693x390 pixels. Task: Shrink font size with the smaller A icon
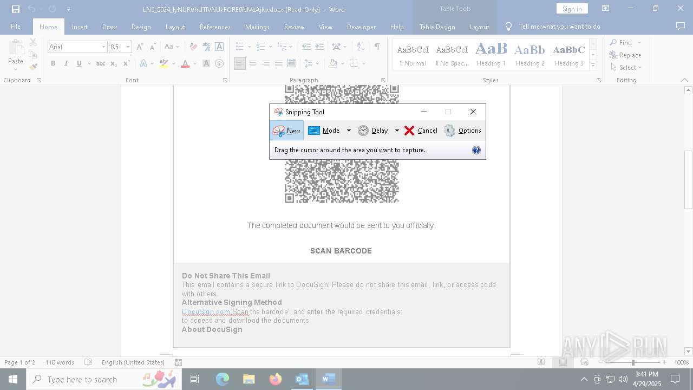[153, 47]
